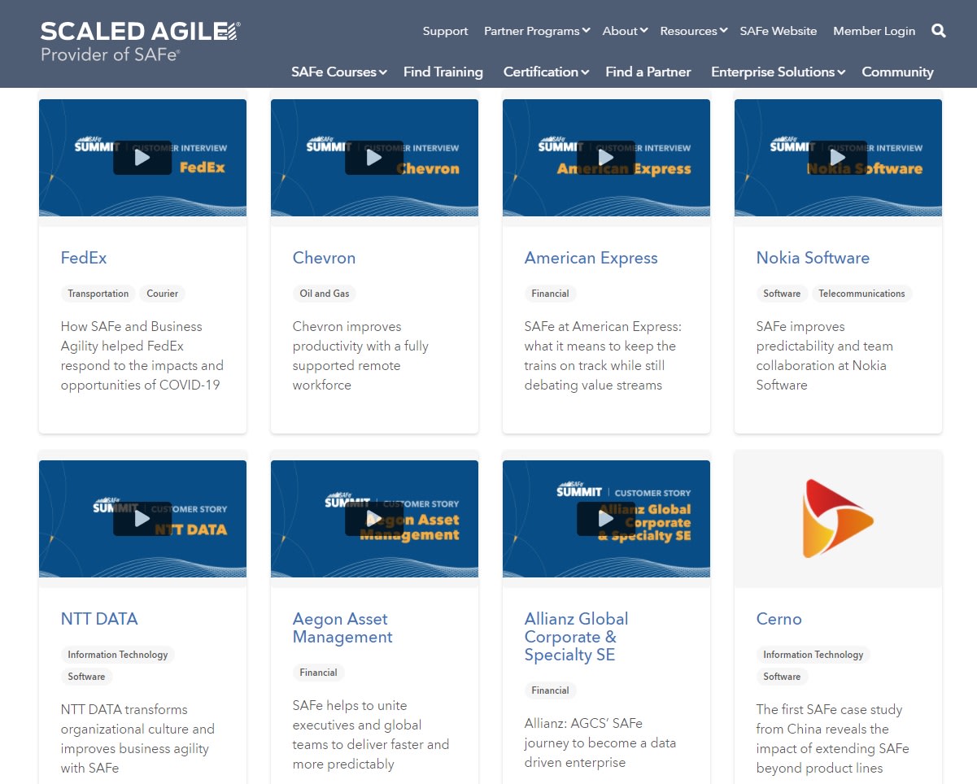Play the Allianz Global customer story video
Image resolution: width=977 pixels, height=784 pixels.
[x=606, y=519]
